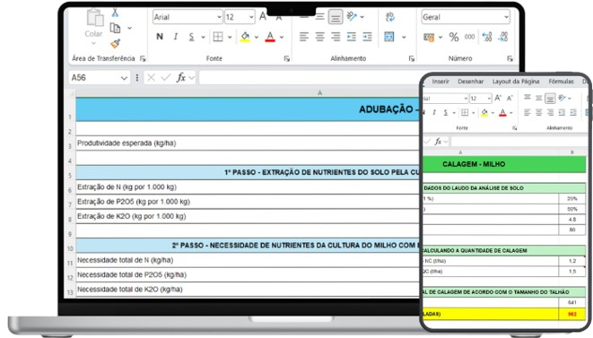The width and height of the screenshot is (593, 338).
Task: Click fx function icon on phone screen
Action: pos(438,142)
